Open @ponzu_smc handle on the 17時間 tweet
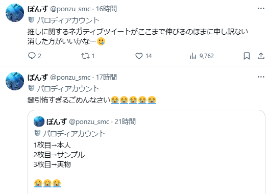Viewport: 269px width, 194px height. [x=70, y=78]
